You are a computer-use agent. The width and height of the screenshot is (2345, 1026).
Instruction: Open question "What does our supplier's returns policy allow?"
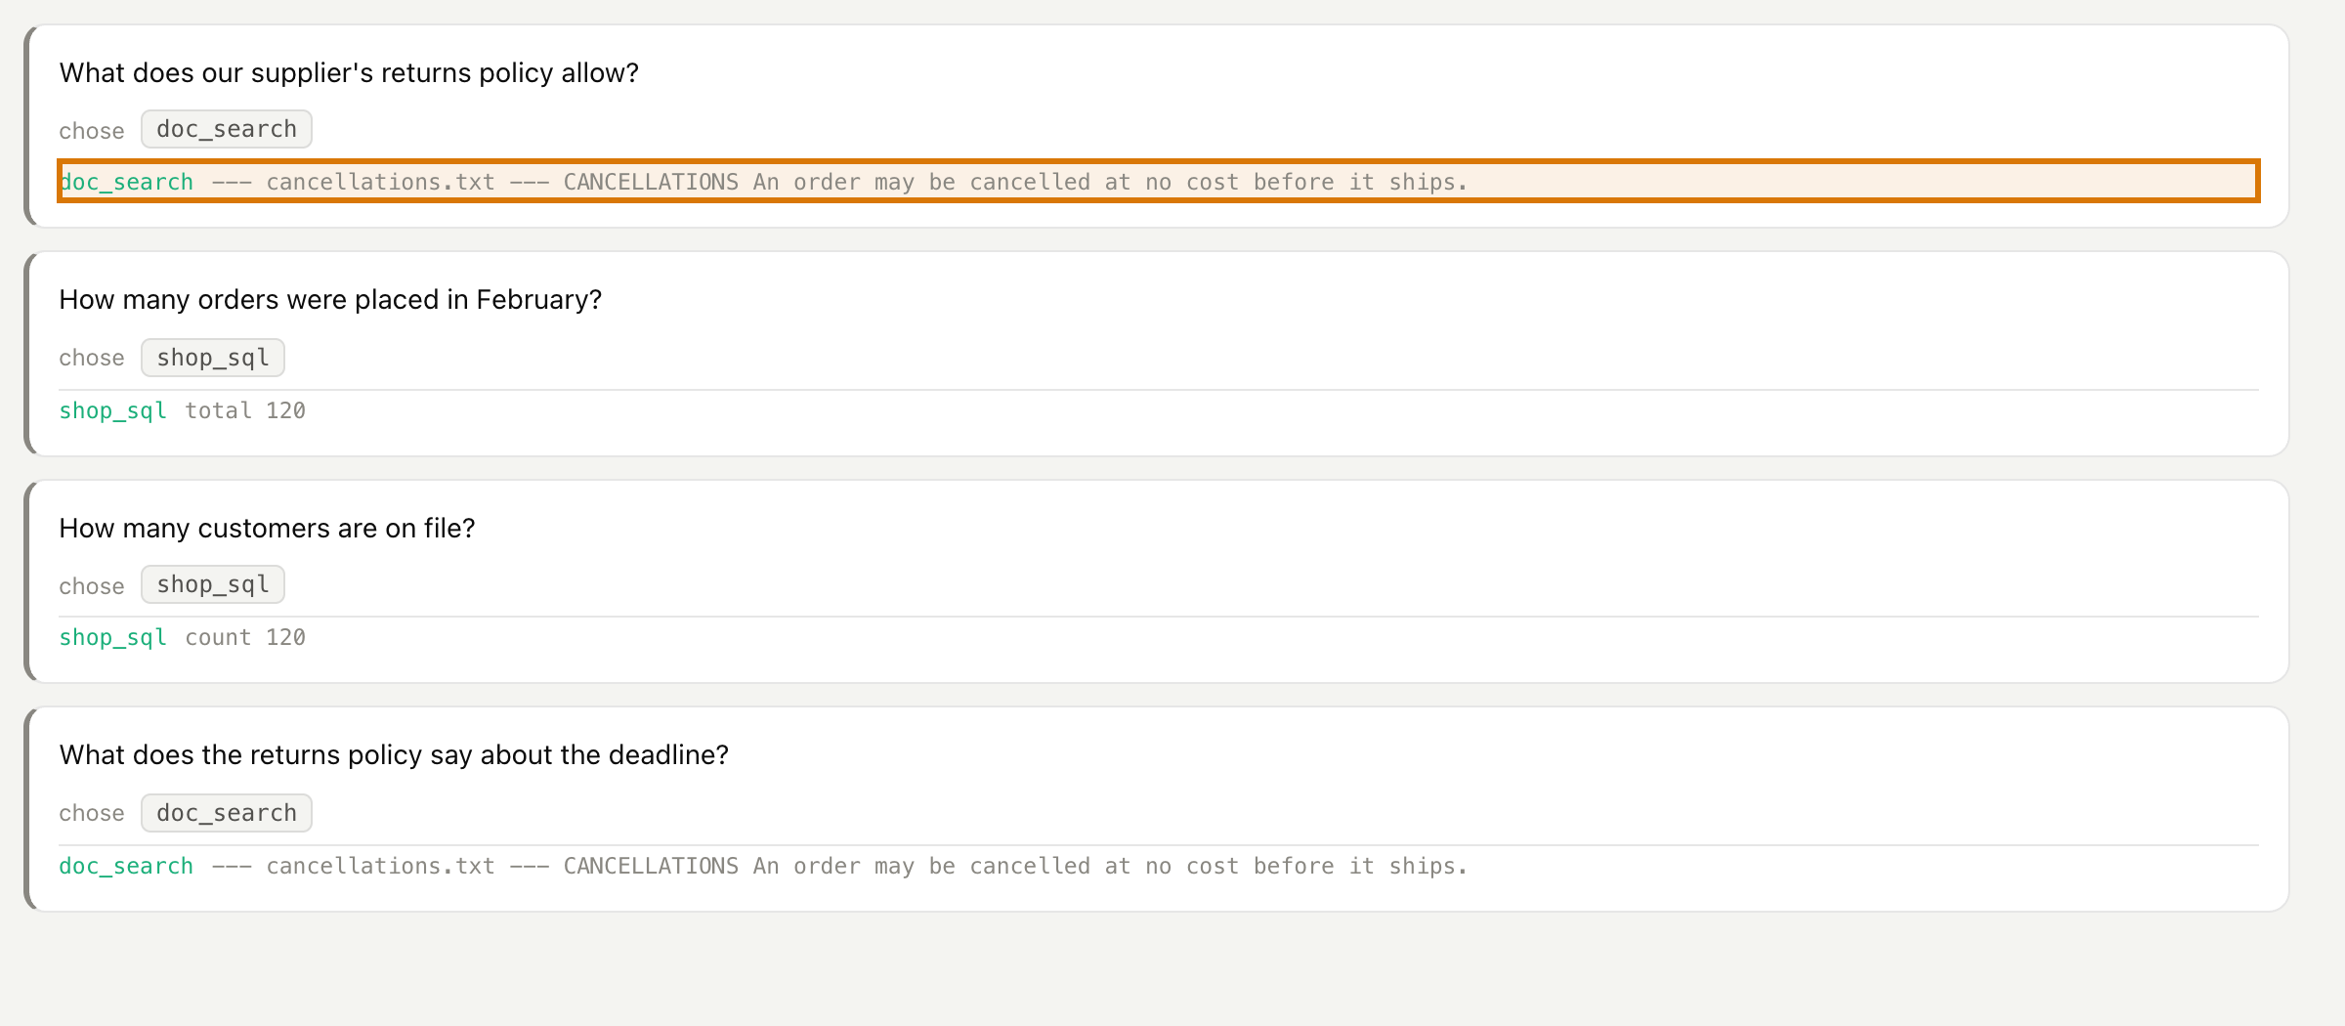tap(349, 73)
